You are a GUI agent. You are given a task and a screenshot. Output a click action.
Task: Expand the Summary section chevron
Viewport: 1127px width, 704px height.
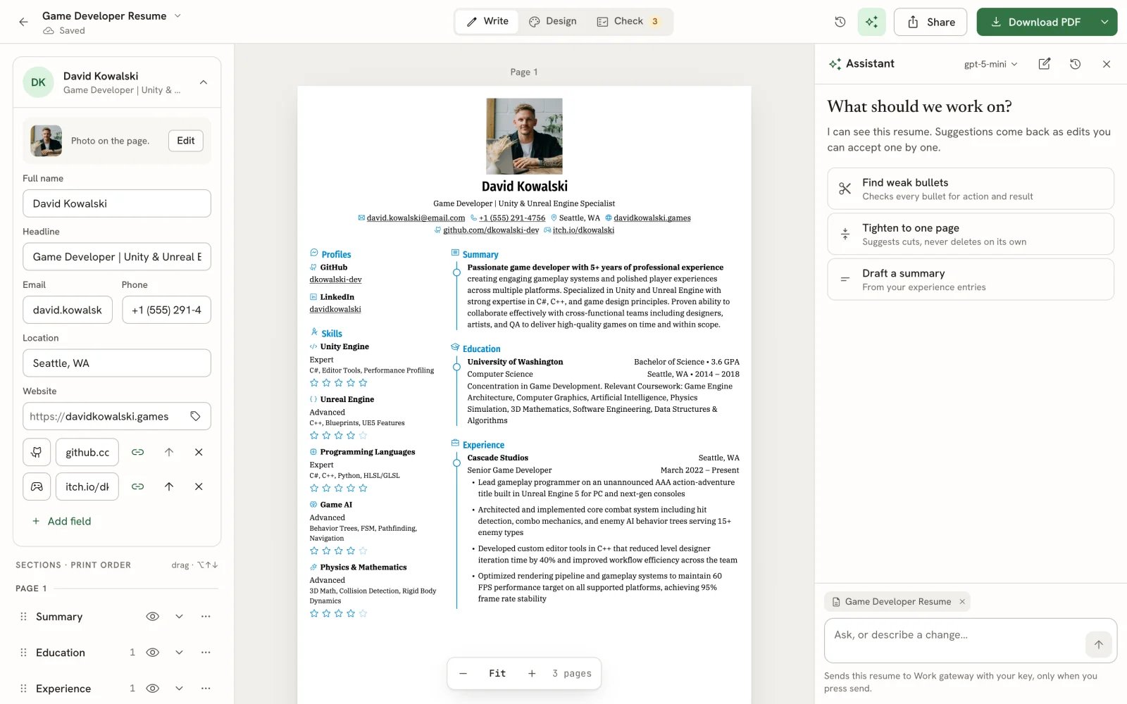tap(179, 617)
